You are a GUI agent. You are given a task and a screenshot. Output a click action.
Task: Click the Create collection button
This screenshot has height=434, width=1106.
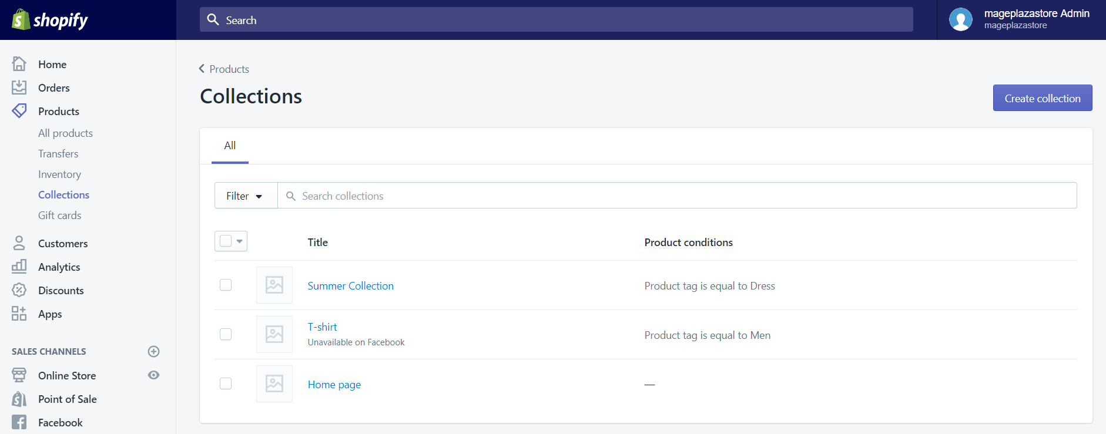[1043, 98]
